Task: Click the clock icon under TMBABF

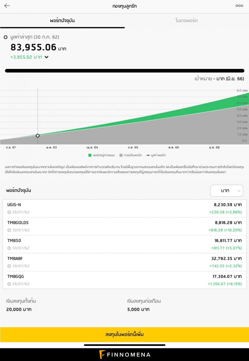Action: point(9,266)
